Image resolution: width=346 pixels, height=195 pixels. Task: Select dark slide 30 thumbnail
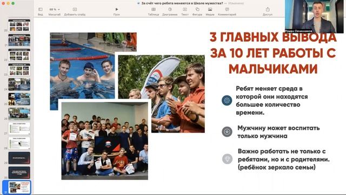[19, 173]
